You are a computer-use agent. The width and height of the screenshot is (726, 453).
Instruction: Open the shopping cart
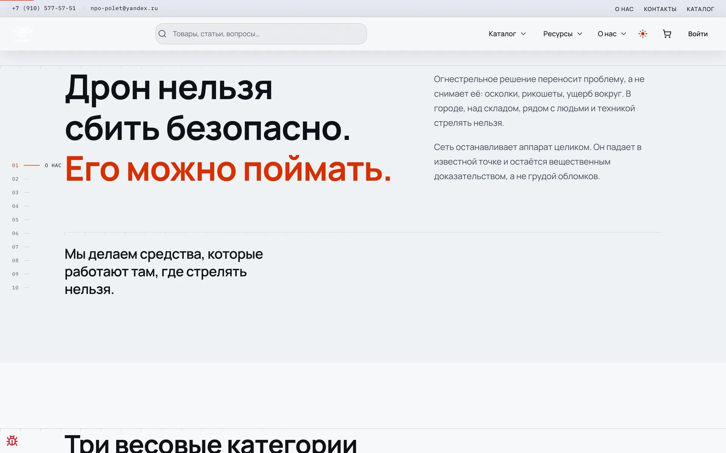click(667, 34)
